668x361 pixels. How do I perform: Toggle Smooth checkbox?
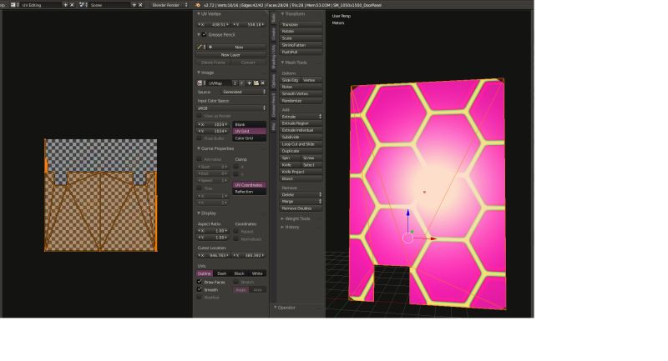(199, 289)
